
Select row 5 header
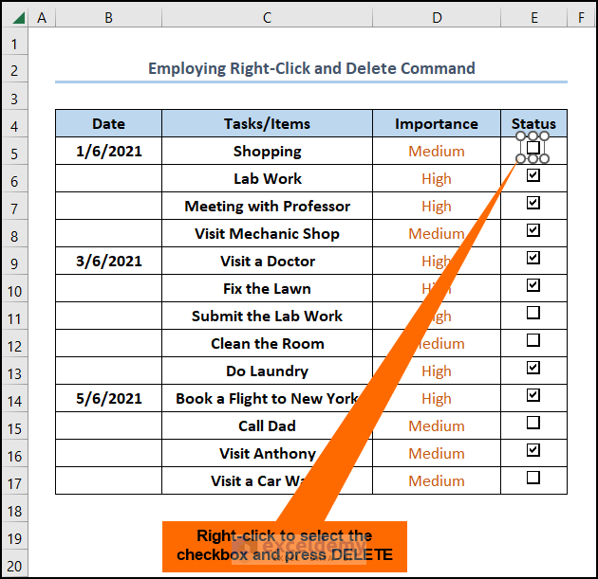point(14,152)
